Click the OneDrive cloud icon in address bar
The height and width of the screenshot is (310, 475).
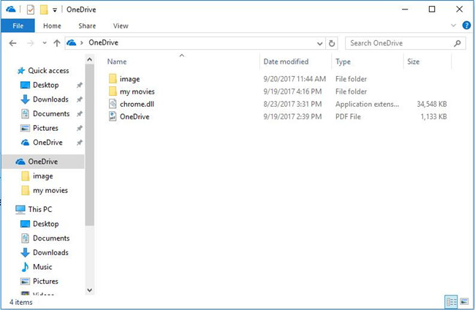pyautogui.click(x=72, y=42)
